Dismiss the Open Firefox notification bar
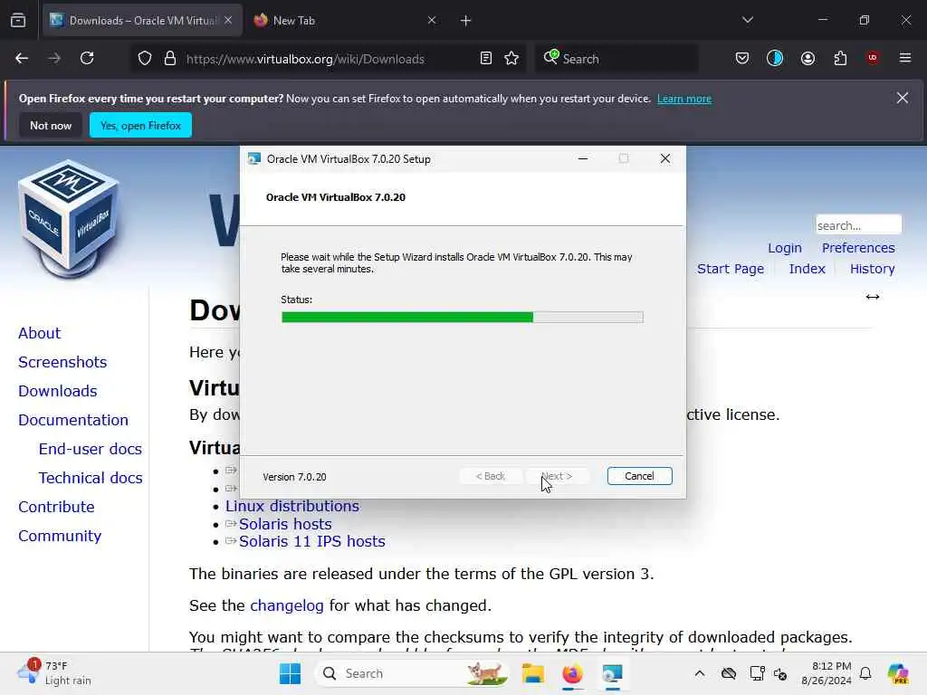The width and height of the screenshot is (927, 695). 903,98
